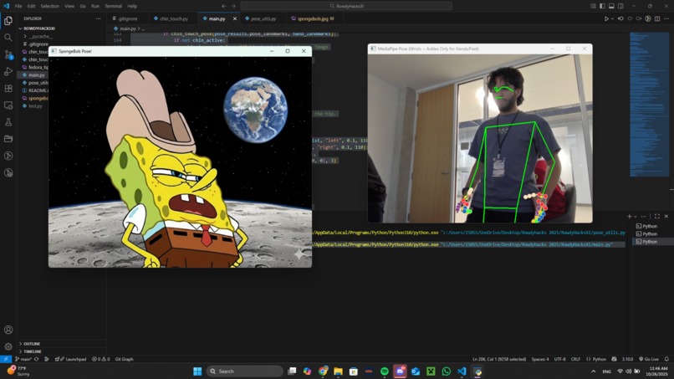Open the launch profile dropdown beside terminal plus

click(x=635, y=217)
